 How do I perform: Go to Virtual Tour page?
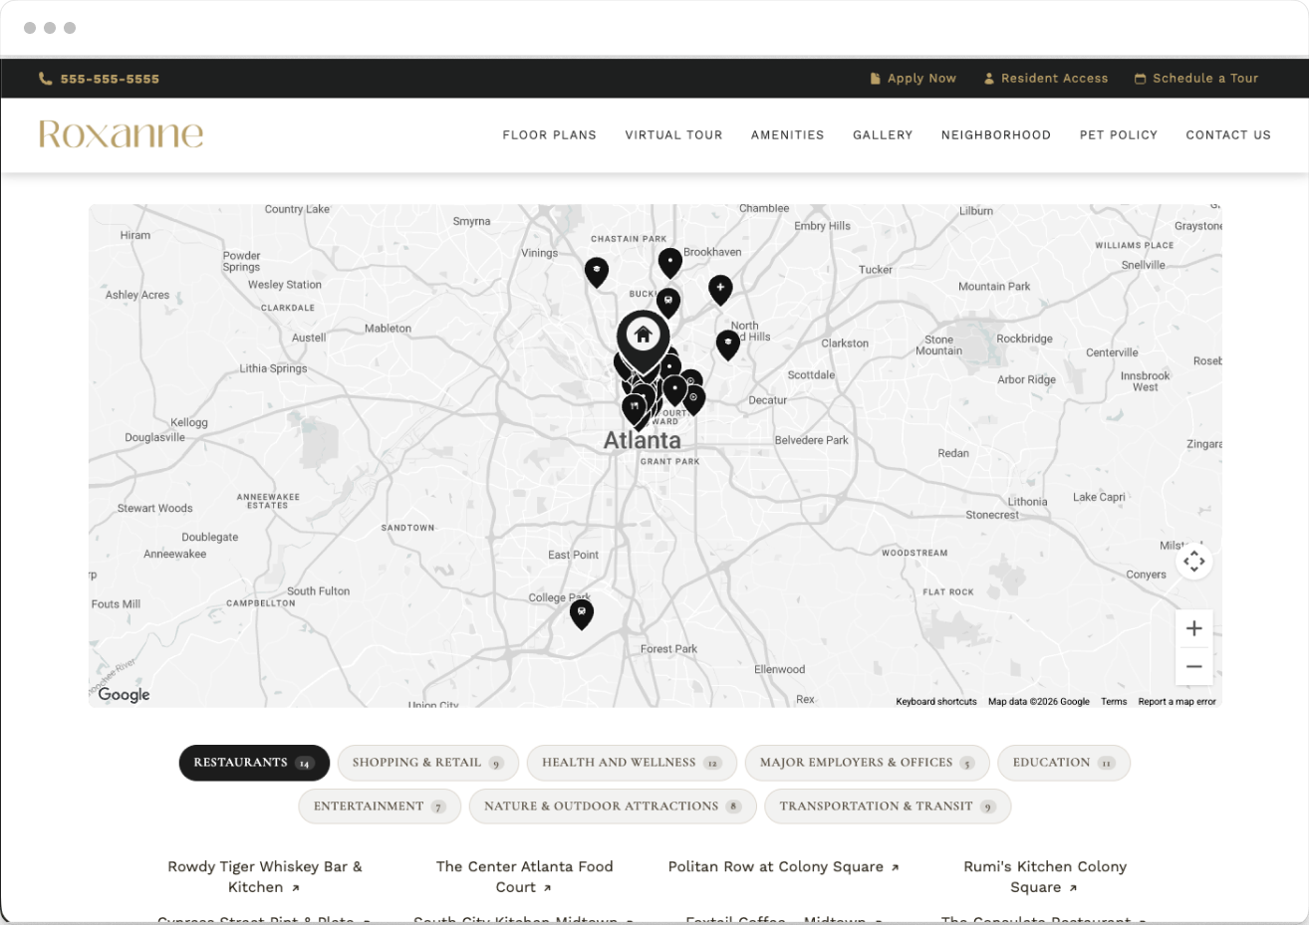(x=673, y=135)
